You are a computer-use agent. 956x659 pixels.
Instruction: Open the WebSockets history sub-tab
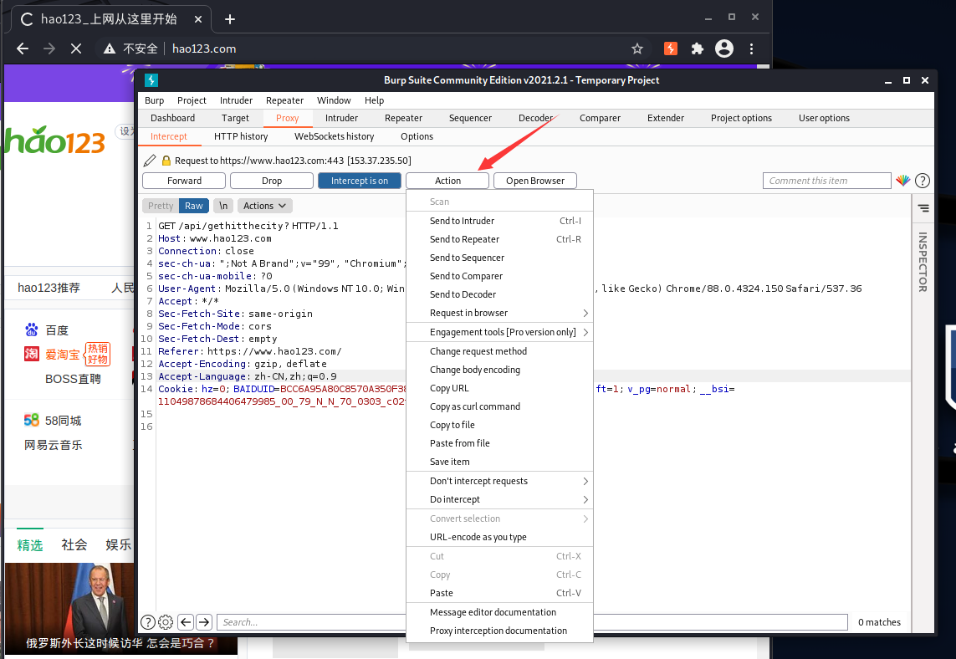coord(334,136)
